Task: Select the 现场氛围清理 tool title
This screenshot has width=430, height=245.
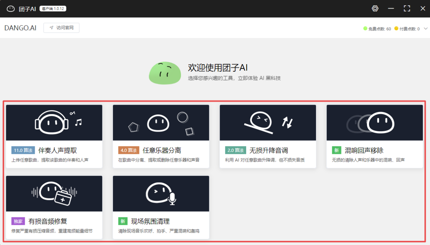Action: tap(150, 221)
